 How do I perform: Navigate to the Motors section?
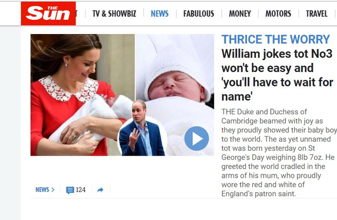click(x=278, y=14)
